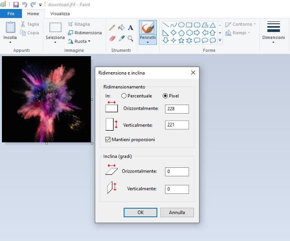Viewport: 290px width, 241px height.
Task: Select the Pentagon shape
Action: point(181,33)
